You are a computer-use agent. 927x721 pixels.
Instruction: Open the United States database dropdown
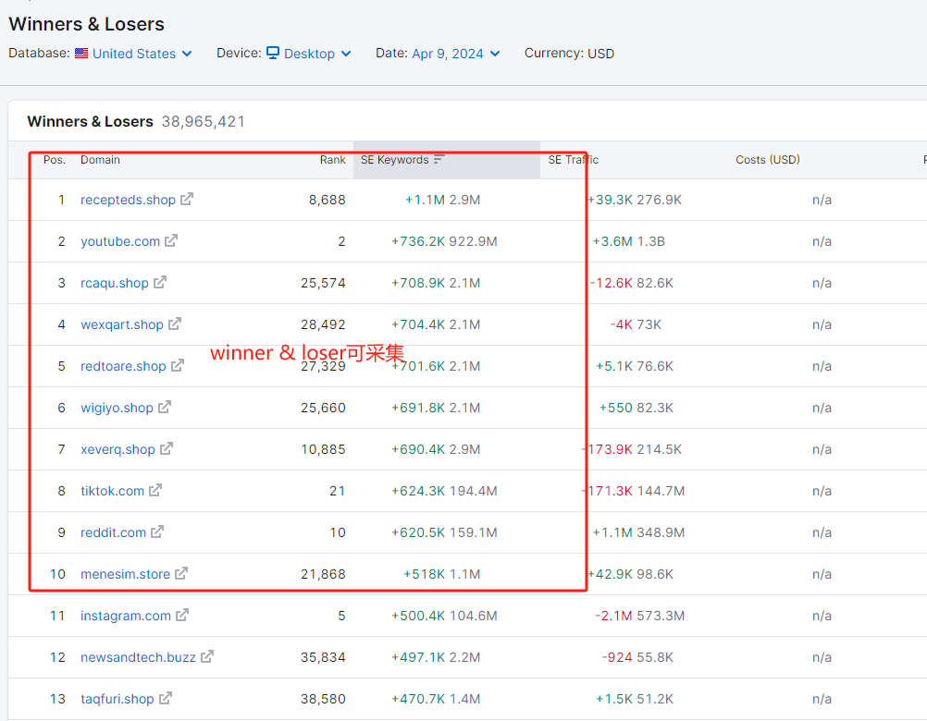pos(142,54)
